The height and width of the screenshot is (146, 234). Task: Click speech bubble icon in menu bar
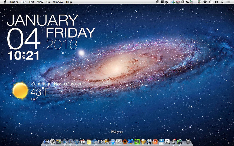[211, 2]
